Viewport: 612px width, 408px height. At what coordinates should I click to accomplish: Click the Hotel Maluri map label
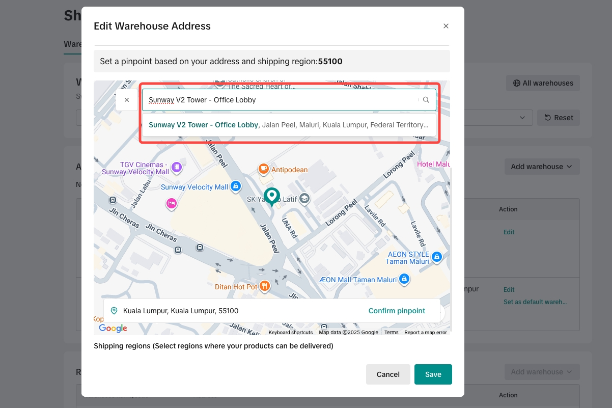[433, 164]
